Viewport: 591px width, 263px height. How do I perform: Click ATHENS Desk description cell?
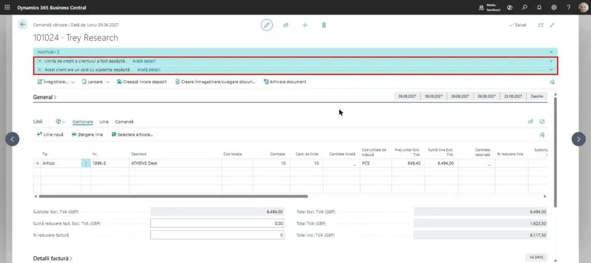175,164
